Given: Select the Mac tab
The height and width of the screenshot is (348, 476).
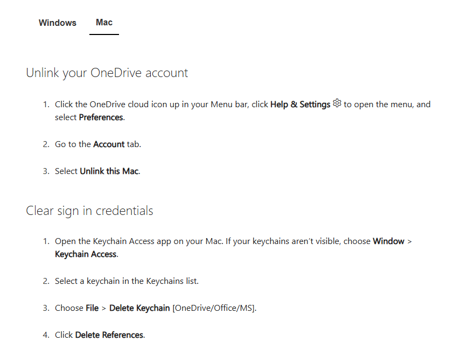Looking at the screenshot, I should (104, 23).
